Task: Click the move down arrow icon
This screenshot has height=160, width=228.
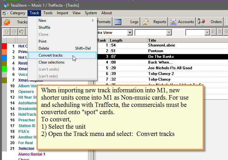Action: click(x=14, y=32)
